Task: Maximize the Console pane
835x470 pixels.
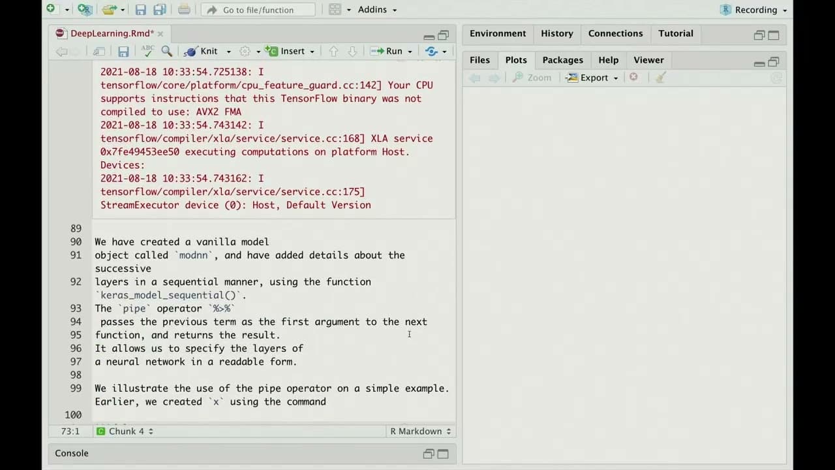Action: (443, 454)
